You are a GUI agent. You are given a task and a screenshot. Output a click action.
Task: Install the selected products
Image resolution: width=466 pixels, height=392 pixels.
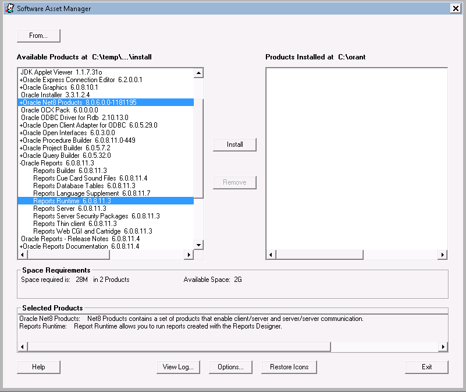click(x=234, y=144)
